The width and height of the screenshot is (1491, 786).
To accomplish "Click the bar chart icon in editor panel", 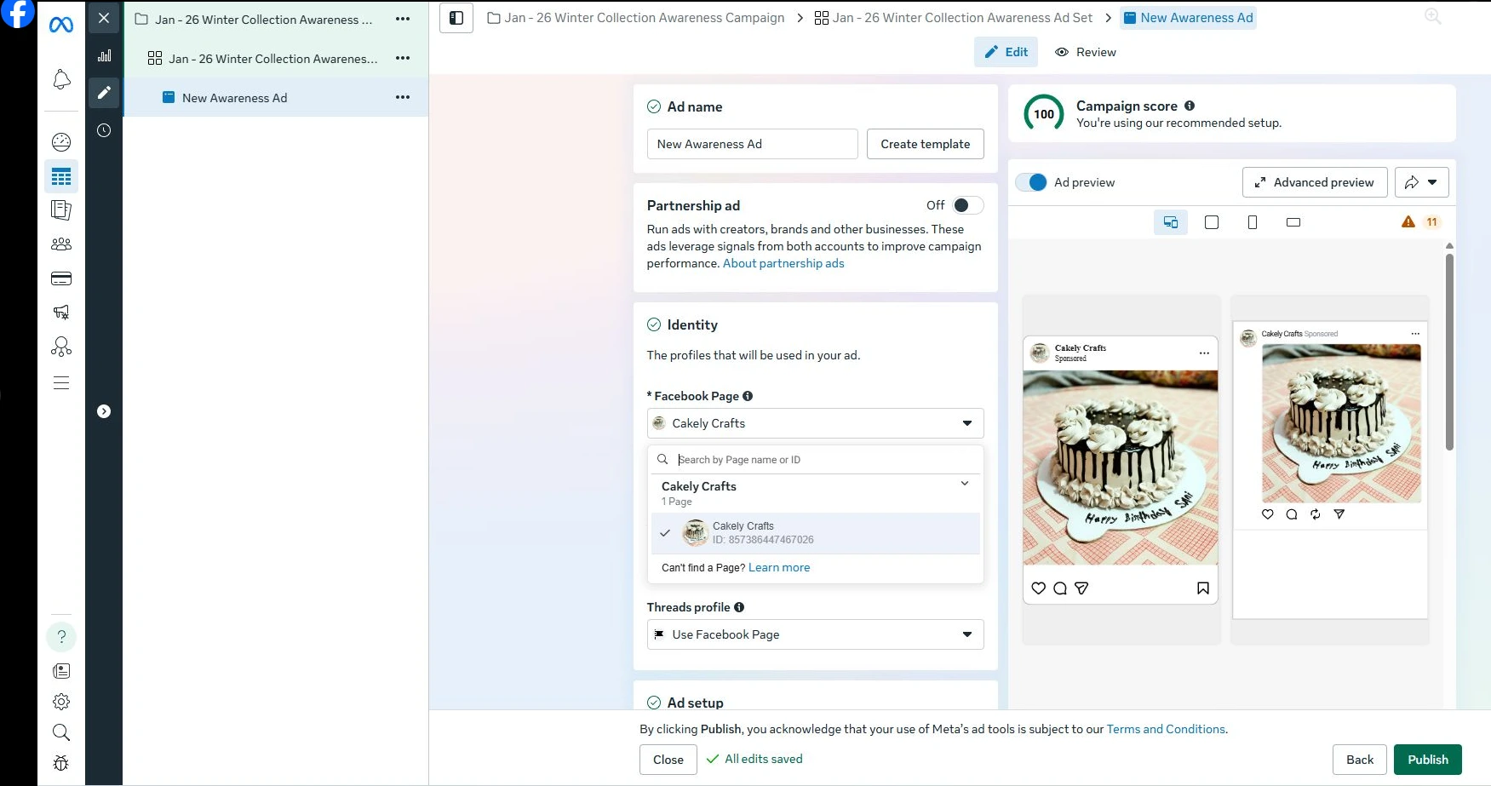I will tap(104, 56).
